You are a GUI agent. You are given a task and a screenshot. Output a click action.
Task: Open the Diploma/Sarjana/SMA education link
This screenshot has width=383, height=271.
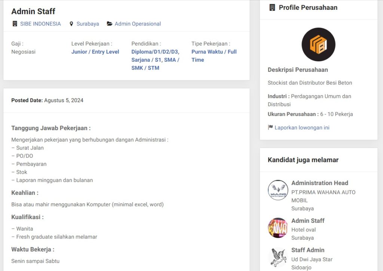pos(155,60)
